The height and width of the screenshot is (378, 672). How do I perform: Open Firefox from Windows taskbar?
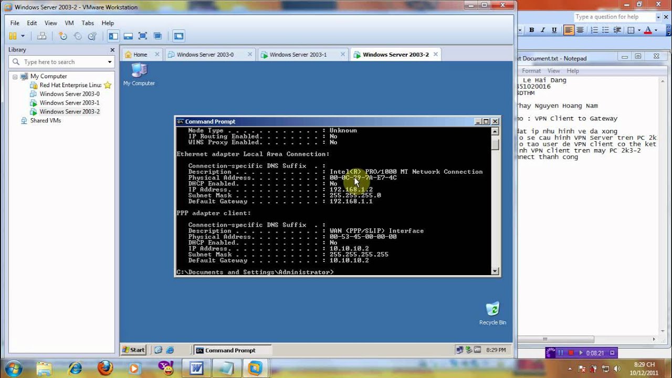[105, 368]
